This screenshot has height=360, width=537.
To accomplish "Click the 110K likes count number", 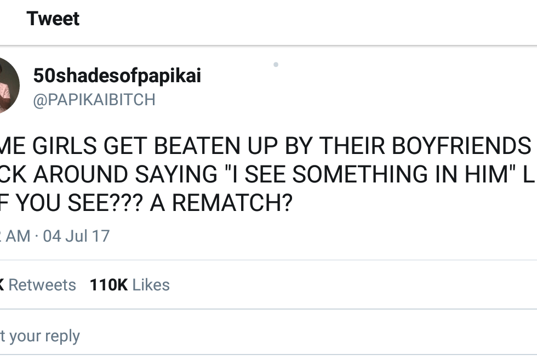I will (x=108, y=285).
